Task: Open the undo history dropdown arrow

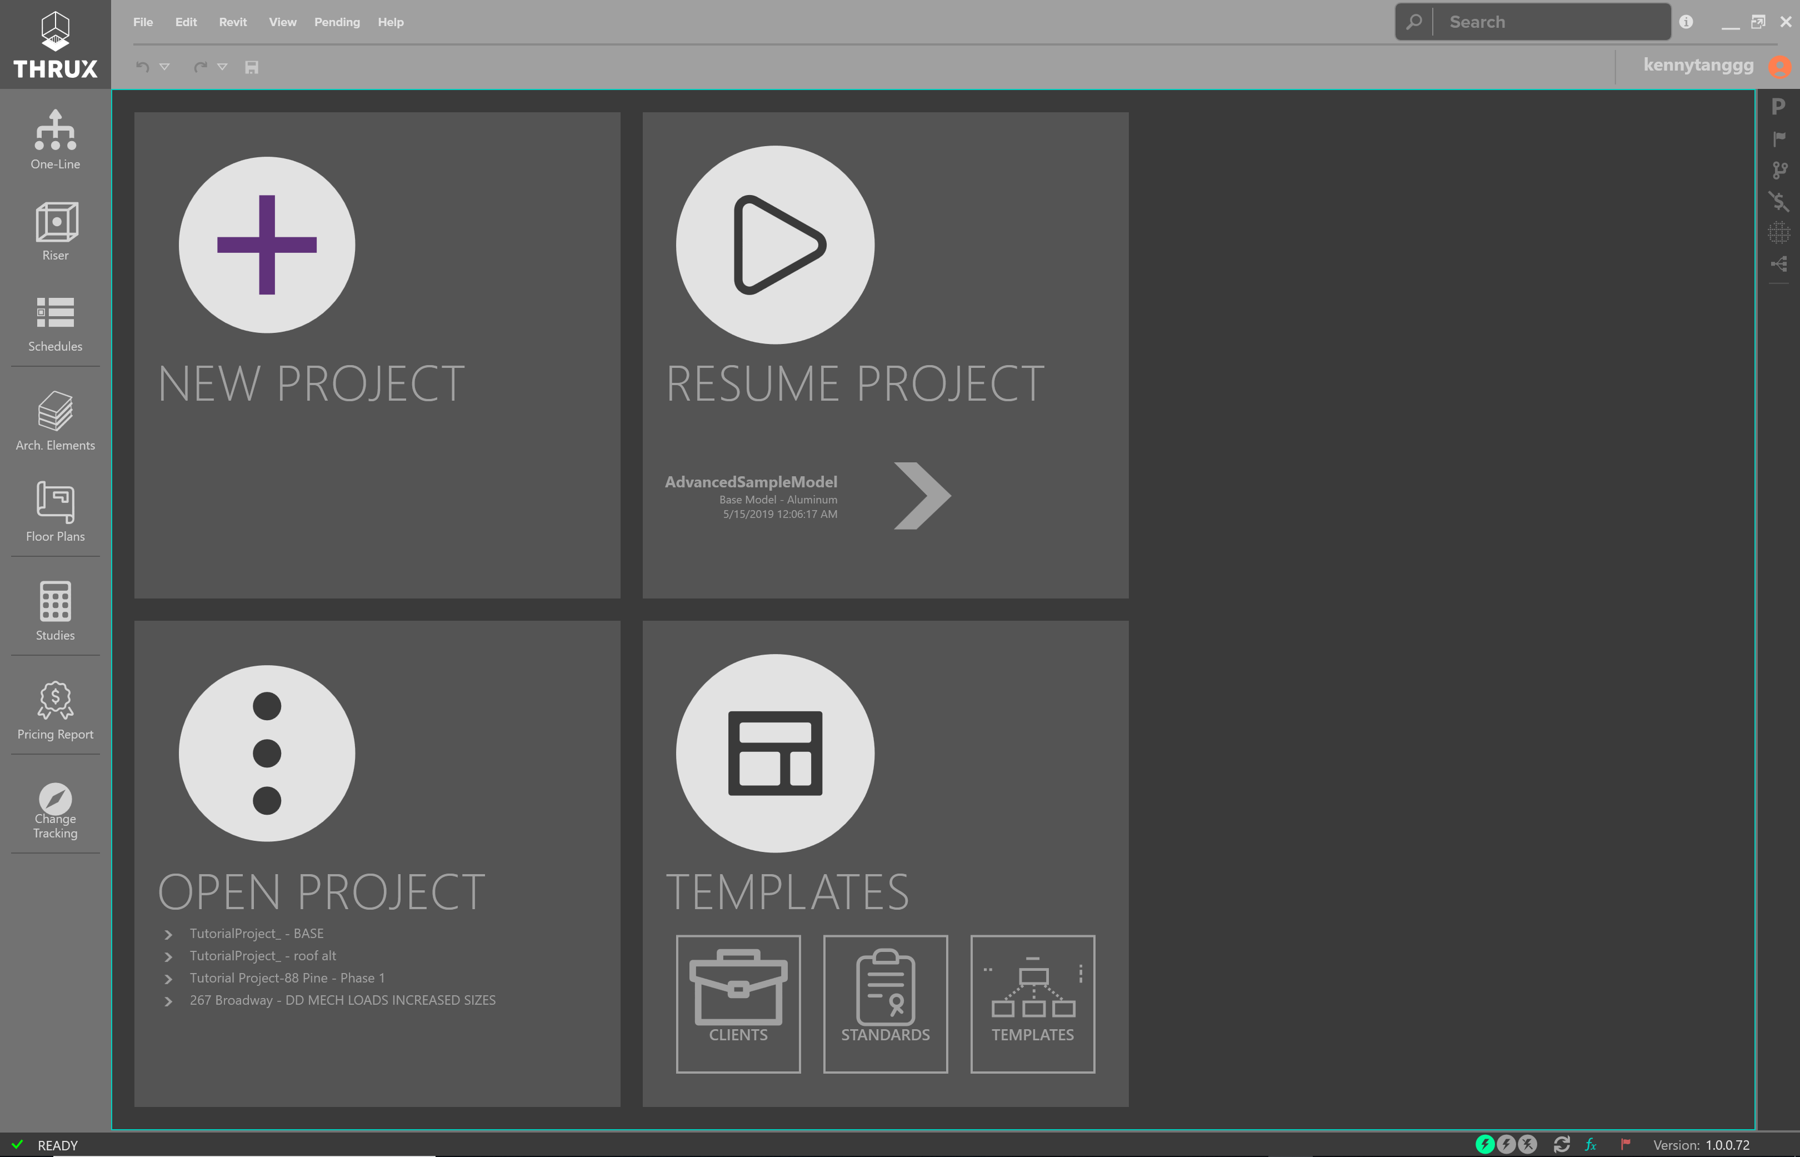Action: [x=164, y=67]
